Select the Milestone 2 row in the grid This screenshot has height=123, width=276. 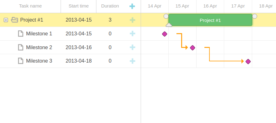tap(70, 47)
